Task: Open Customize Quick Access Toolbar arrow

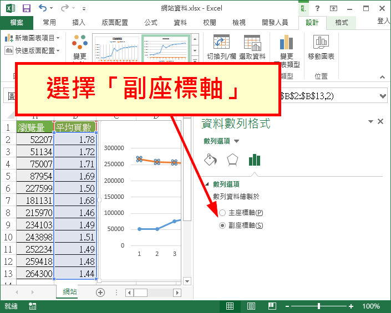Action: tap(84, 9)
